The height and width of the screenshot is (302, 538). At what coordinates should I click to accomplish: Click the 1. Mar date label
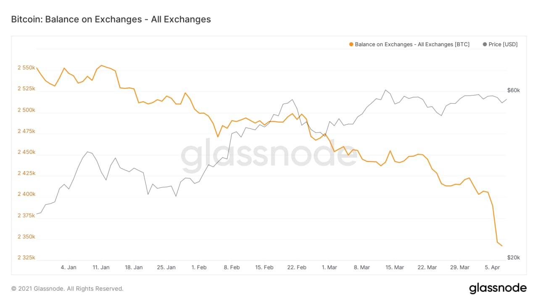pyautogui.click(x=329, y=267)
